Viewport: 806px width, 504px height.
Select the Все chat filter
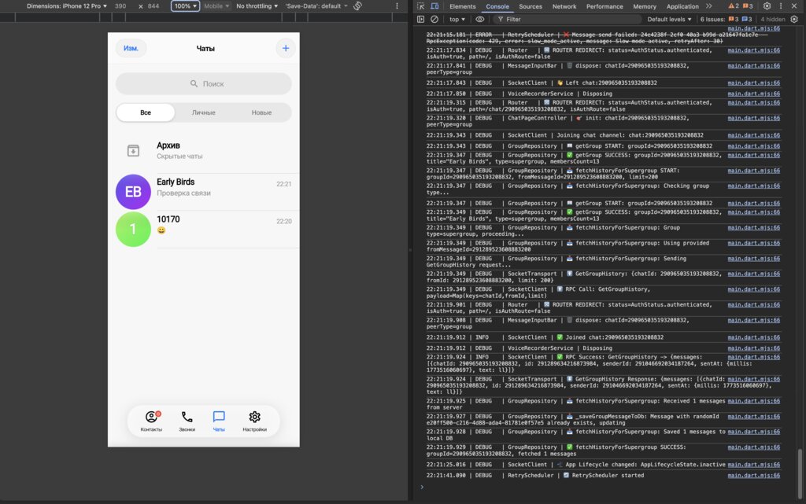click(146, 112)
